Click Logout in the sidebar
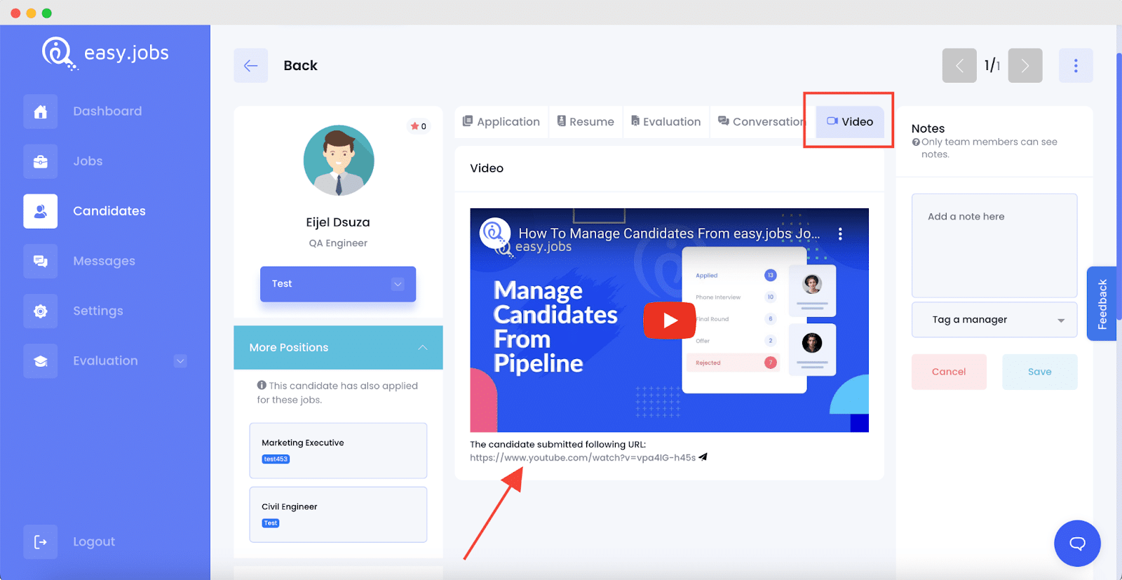 point(94,541)
